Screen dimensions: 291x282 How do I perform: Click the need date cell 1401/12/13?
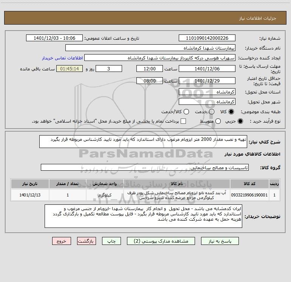pyautogui.click(x=30, y=195)
